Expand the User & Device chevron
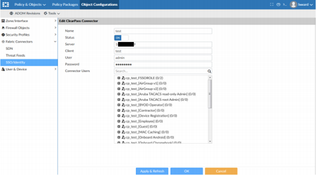 tap(55, 69)
